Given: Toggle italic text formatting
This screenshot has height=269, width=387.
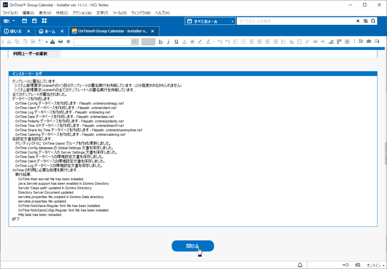Looking at the screenshot, I should [168, 42].
